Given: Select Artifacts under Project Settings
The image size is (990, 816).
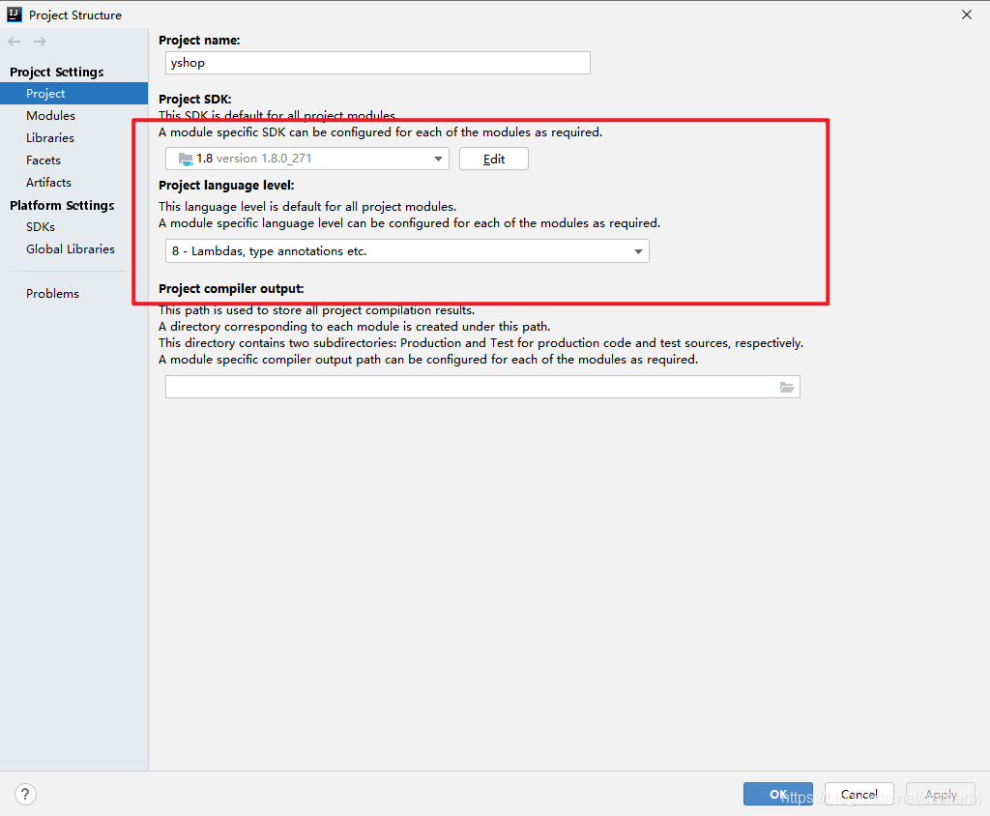Looking at the screenshot, I should [48, 182].
